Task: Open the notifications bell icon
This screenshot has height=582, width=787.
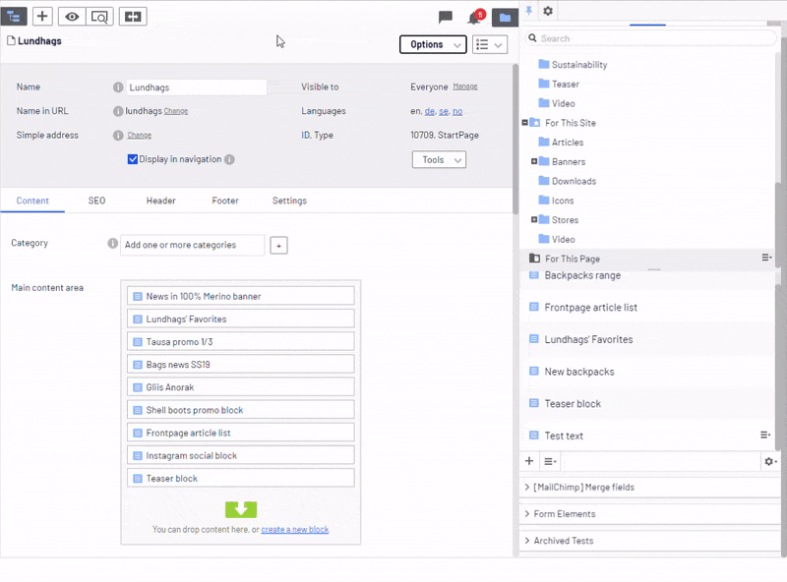Action: pos(474,18)
